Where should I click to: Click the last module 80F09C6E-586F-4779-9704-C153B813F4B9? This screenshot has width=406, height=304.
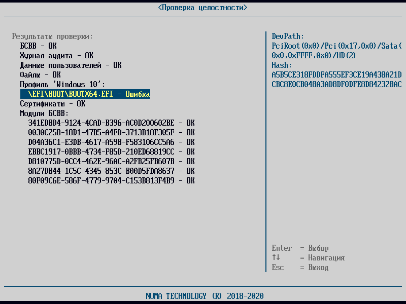[x=111, y=181]
